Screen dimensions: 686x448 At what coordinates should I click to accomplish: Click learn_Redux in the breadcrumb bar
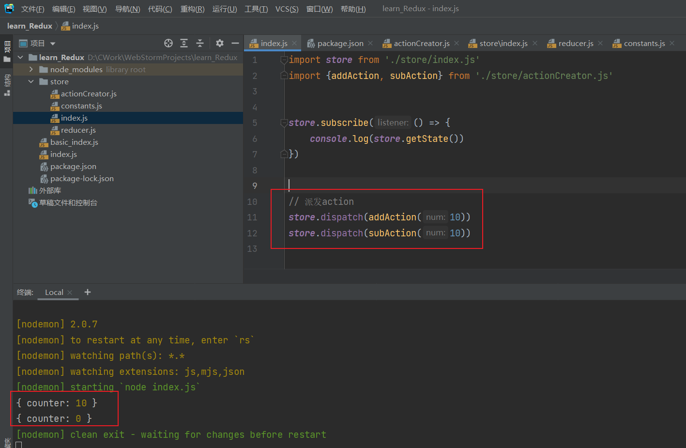click(30, 26)
